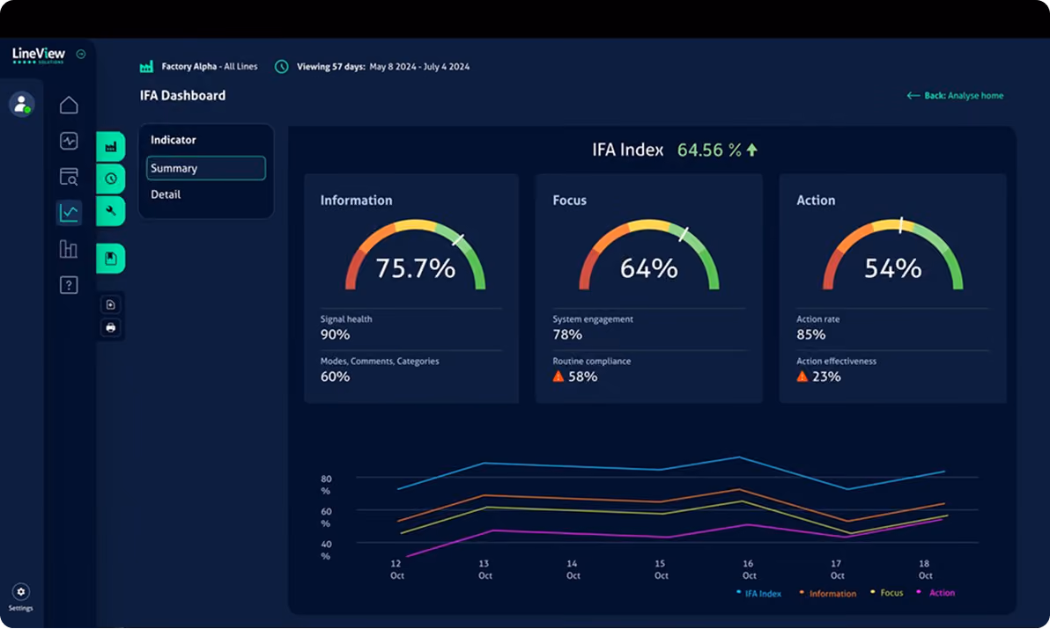Image resolution: width=1050 pixels, height=629 pixels.
Task: Toggle IFA Index legend entry
Action: pos(759,593)
